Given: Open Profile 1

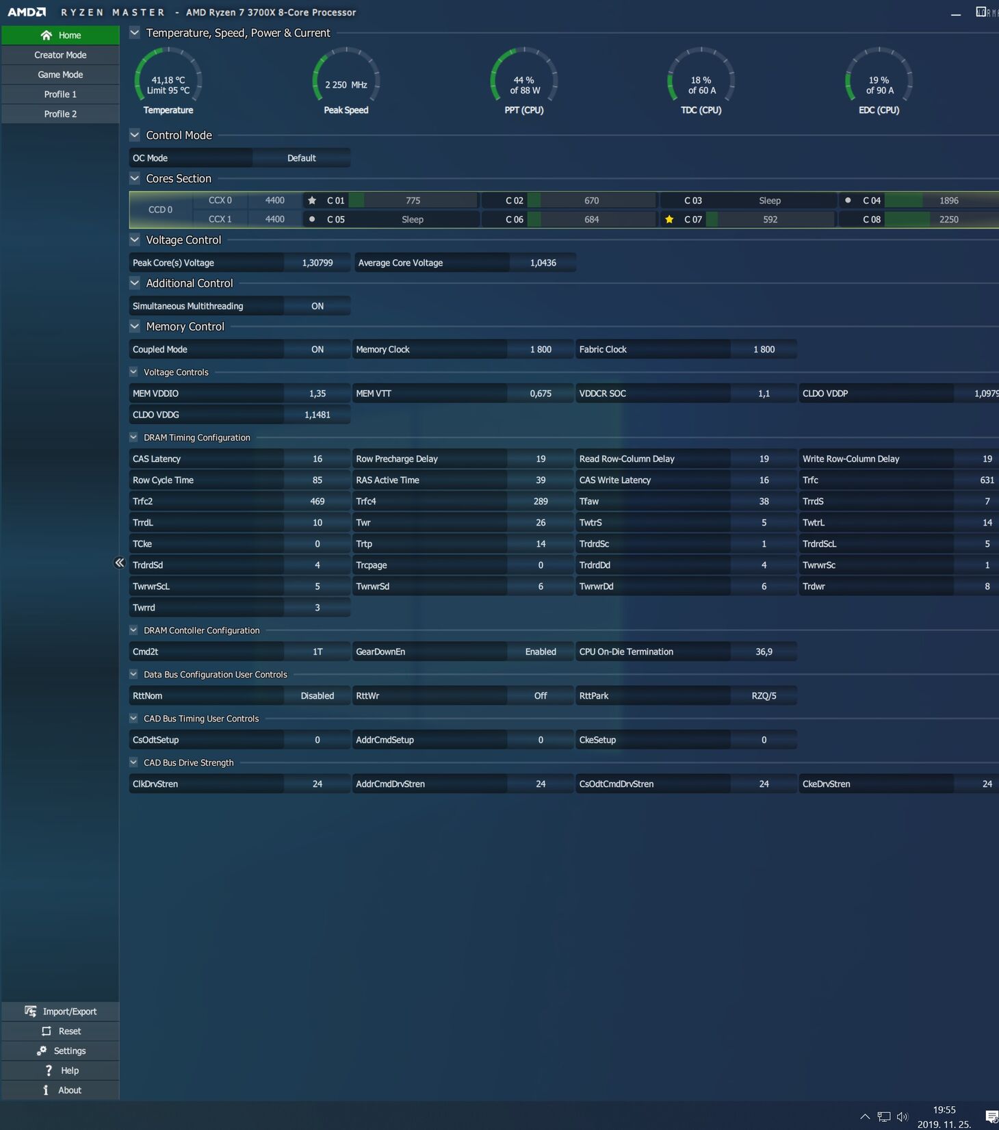Looking at the screenshot, I should (x=60, y=94).
